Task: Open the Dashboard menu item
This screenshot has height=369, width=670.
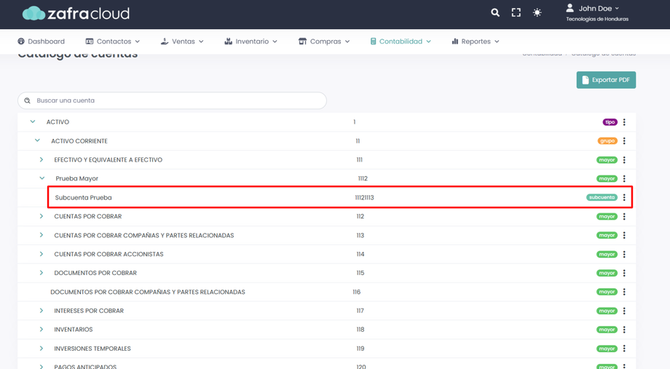Action: 41,41
